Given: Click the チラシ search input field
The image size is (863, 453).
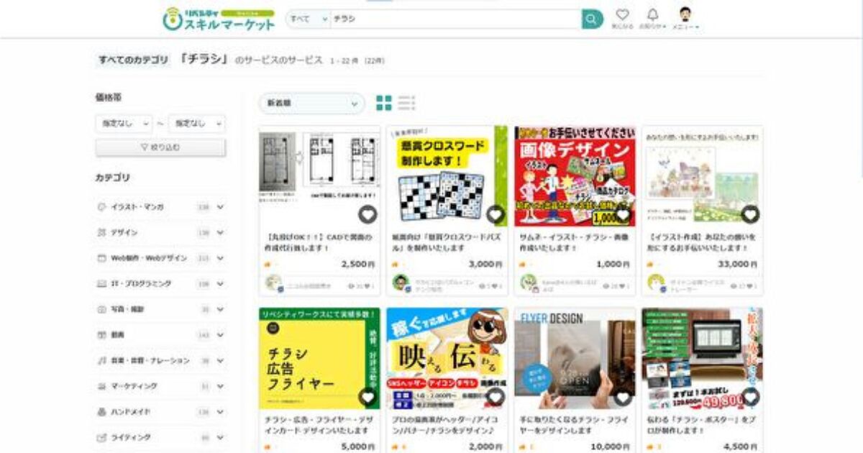Looking at the screenshot, I should (x=453, y=19).
